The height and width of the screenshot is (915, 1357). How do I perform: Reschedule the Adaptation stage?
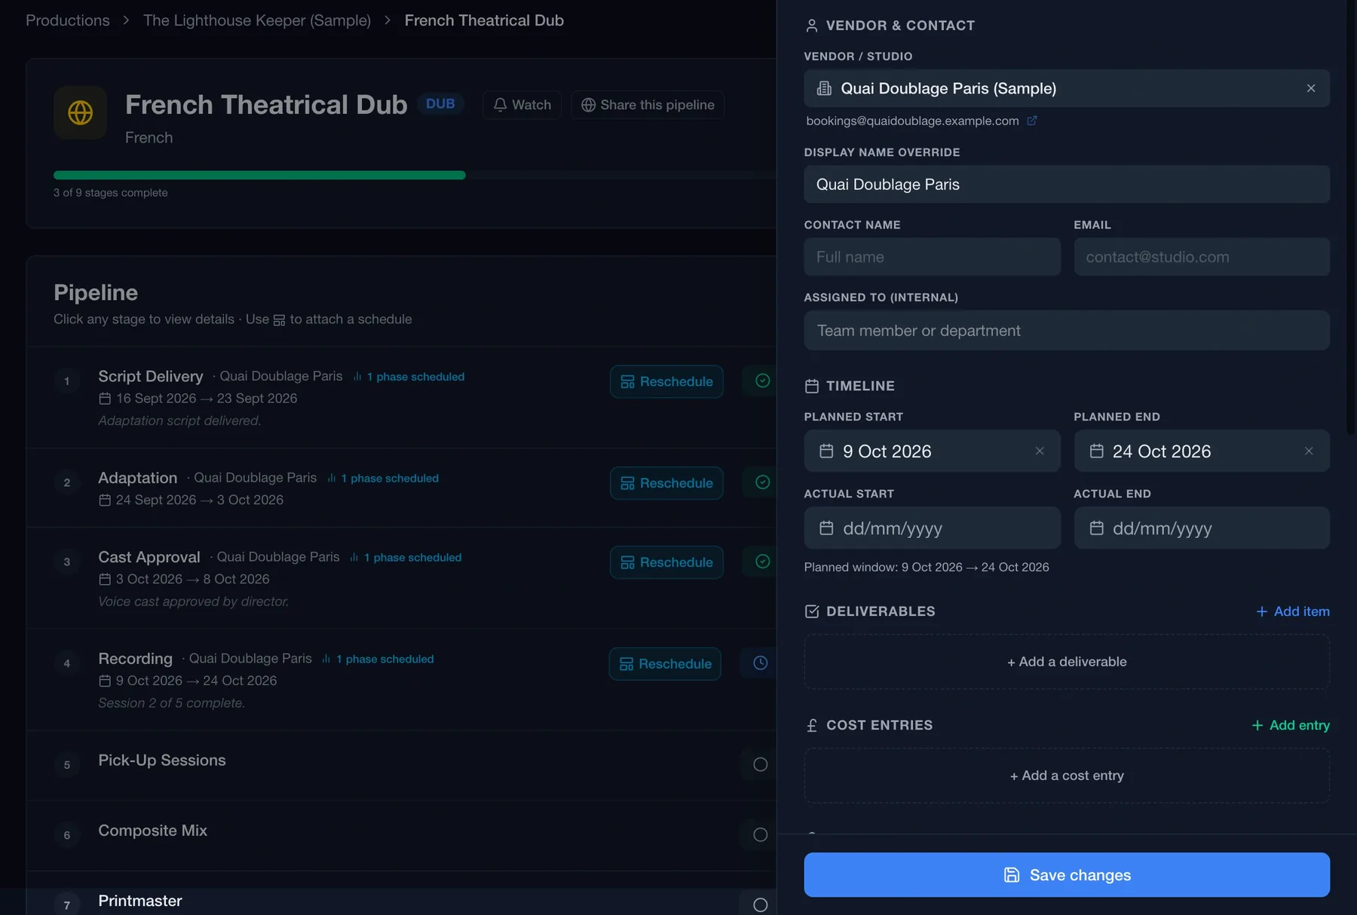(666, 483)
